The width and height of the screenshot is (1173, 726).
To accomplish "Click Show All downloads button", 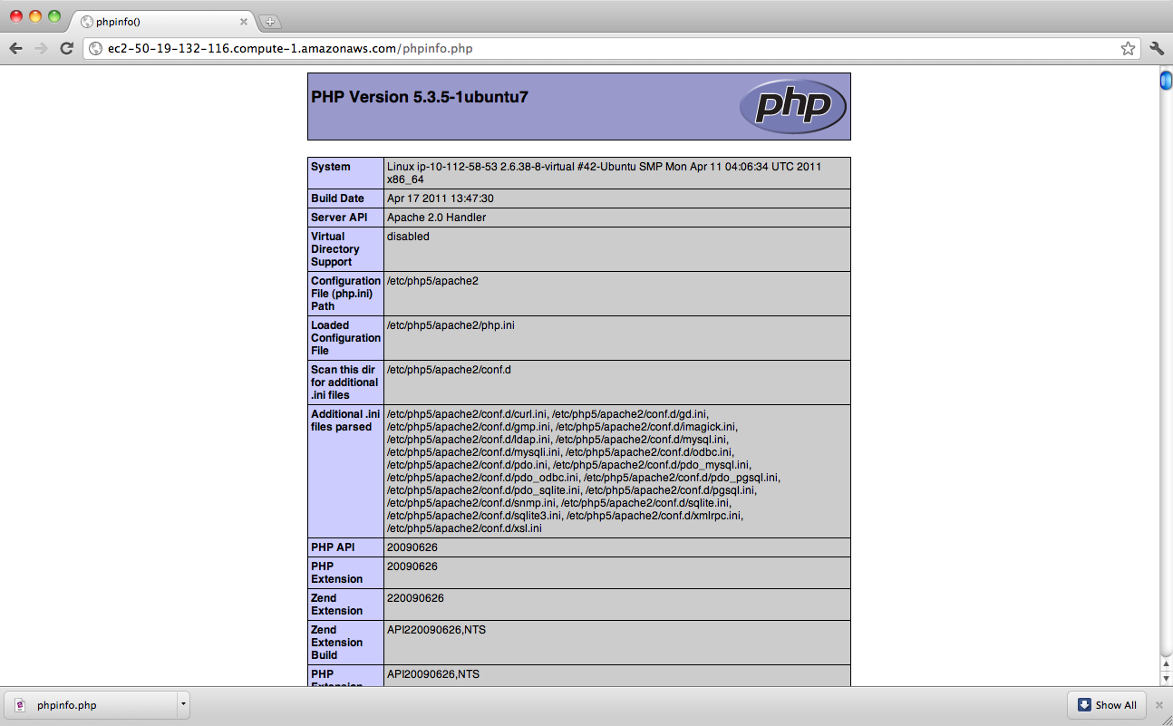I will coord(1107,705).
